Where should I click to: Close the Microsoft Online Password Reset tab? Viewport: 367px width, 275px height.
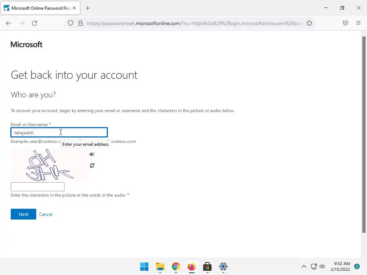pos(74,8)
